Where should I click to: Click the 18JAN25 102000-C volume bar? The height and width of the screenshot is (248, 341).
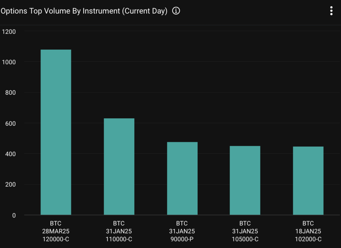coord(308,181)
